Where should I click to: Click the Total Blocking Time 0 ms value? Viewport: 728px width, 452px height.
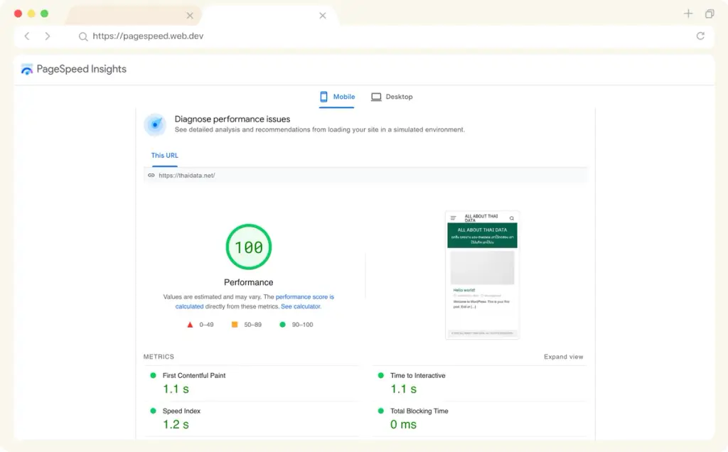404,424
